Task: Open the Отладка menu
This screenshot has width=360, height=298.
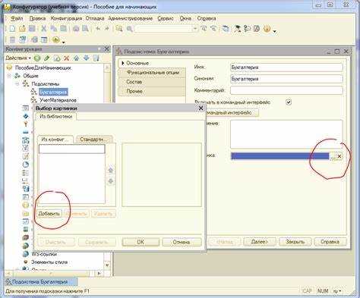Action: (95, 18)
